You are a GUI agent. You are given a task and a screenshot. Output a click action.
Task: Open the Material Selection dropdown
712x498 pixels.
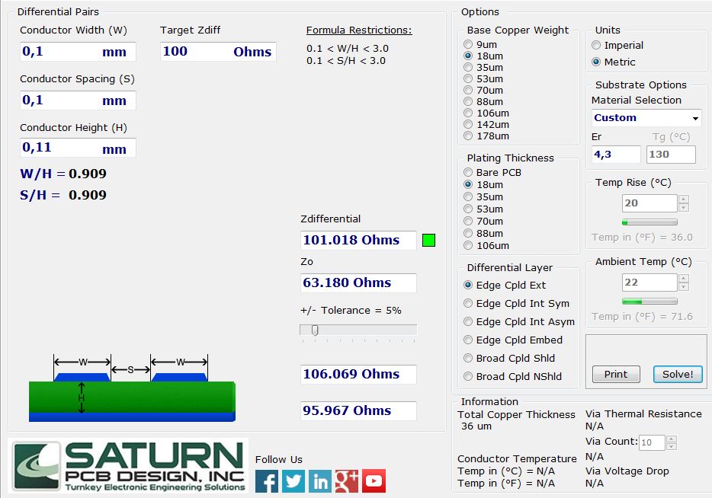[x=646, y=118]
